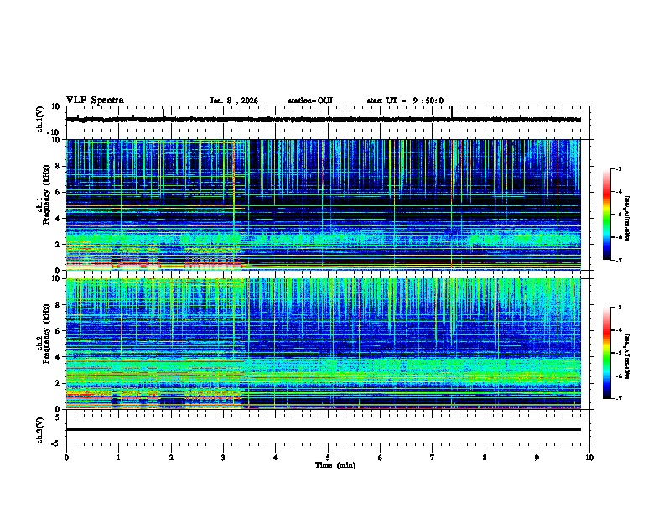Click time axis tick label 9
Viewport: 664px width, 513px height.
click(537, 458)
